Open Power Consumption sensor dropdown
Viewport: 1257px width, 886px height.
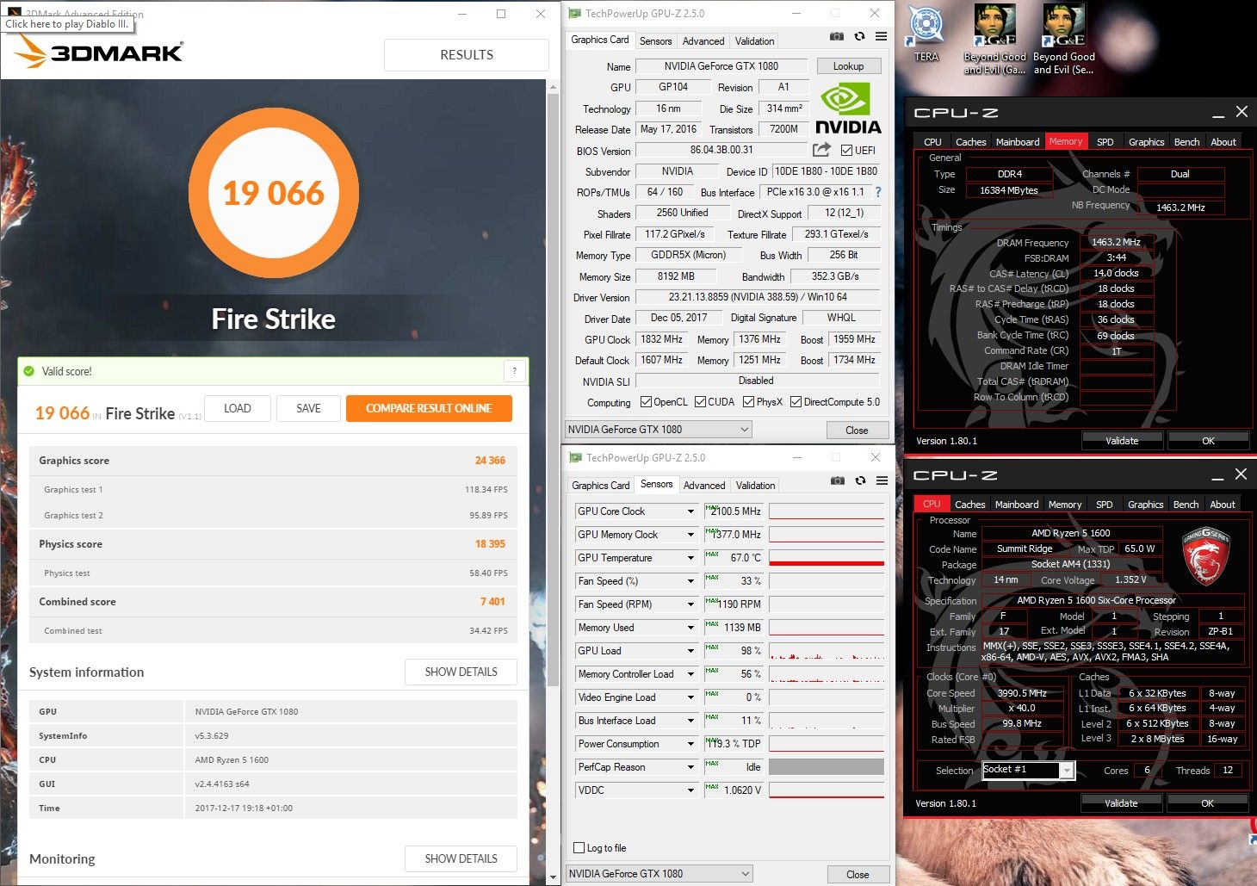(690, 744)
